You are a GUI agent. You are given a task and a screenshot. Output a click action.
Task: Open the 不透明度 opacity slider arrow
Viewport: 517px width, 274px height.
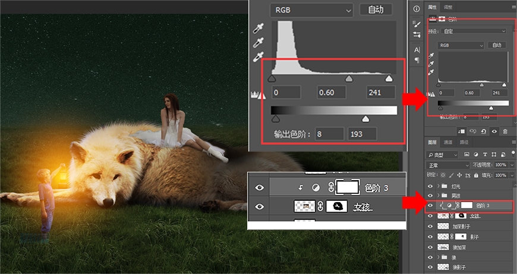coord(512,165)
